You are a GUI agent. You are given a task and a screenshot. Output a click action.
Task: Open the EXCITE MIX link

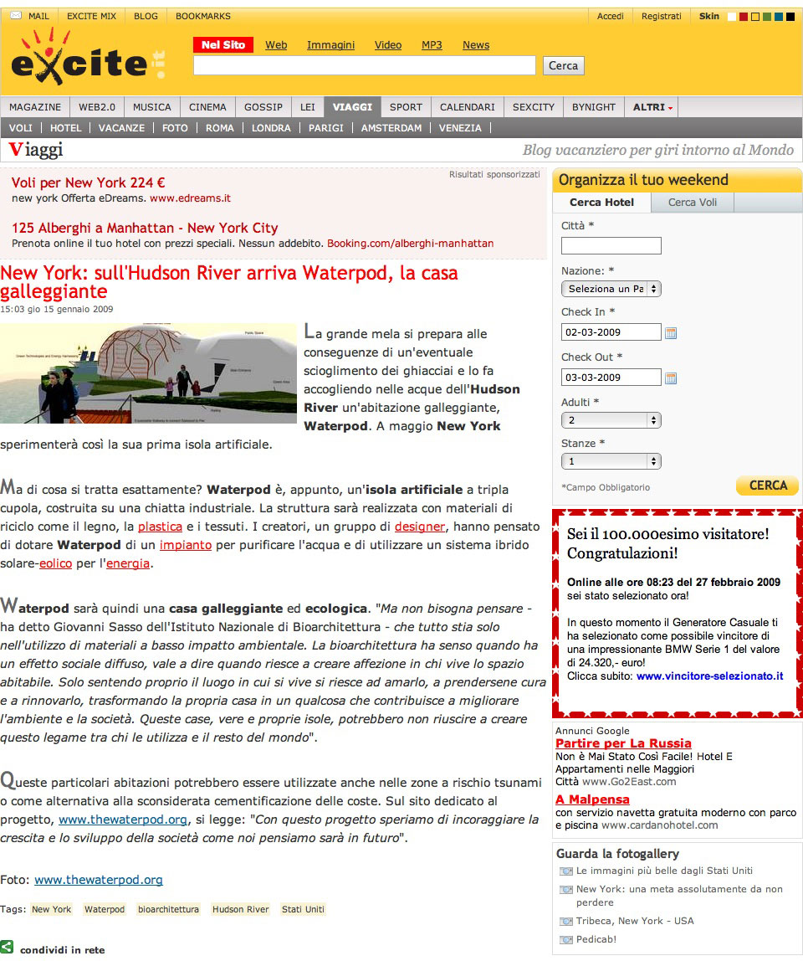pyautogui.click(x=91, y=16)
